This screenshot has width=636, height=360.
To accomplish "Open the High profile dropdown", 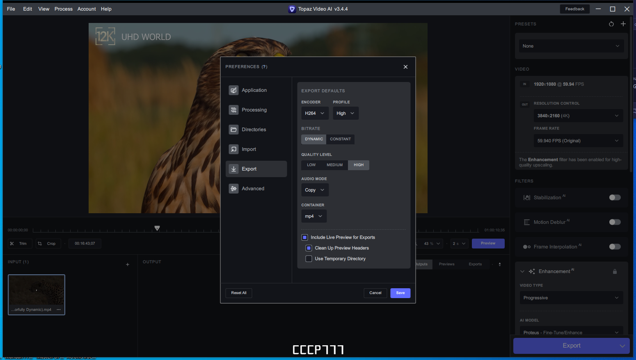I will [x=345, y=113].
